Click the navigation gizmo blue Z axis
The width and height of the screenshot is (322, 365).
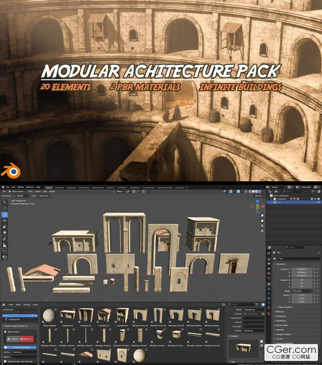coord(257,201)
